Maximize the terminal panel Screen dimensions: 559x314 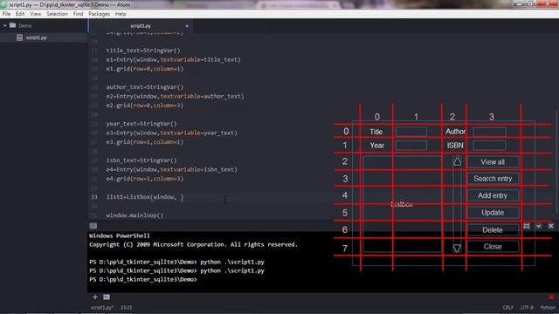527,226
